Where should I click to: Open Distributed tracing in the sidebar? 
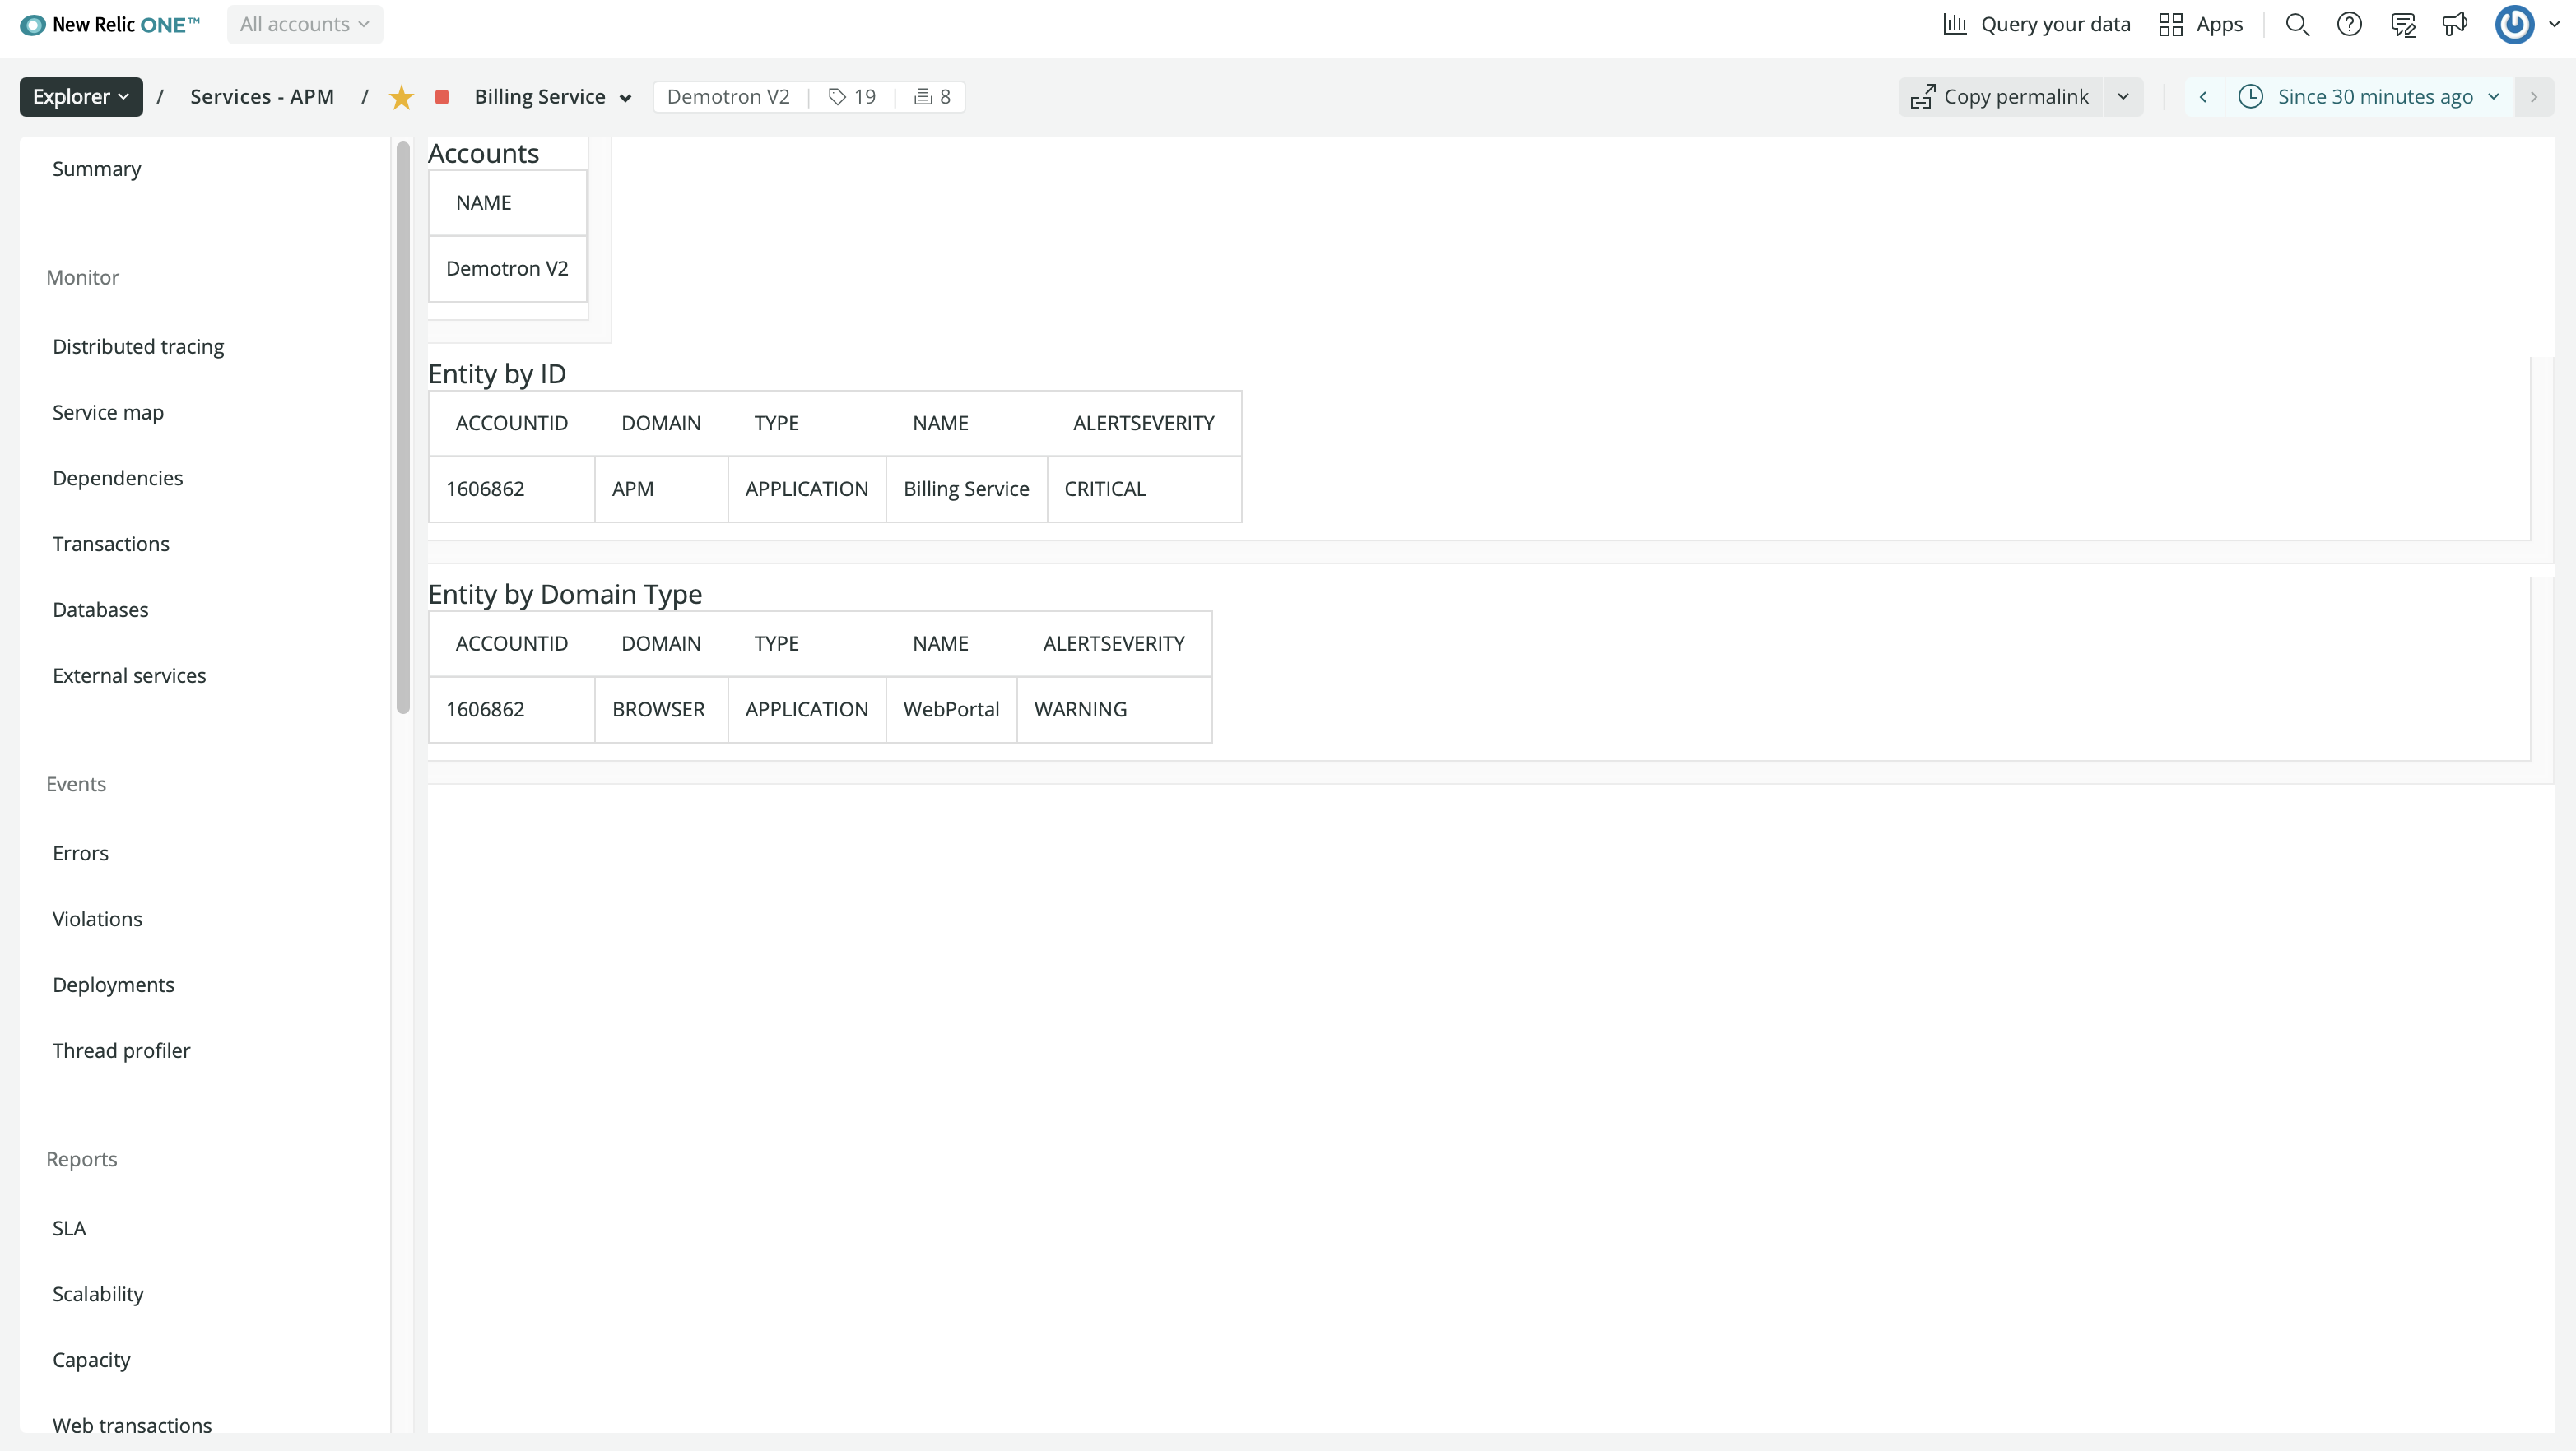(x=138, y=345)
